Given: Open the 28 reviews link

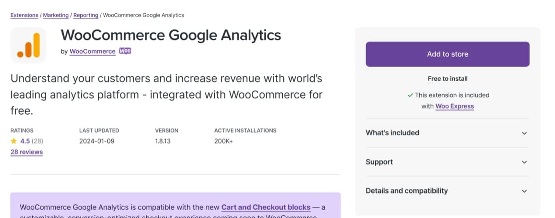Looking at the screenshot, I should coord(27,152).
